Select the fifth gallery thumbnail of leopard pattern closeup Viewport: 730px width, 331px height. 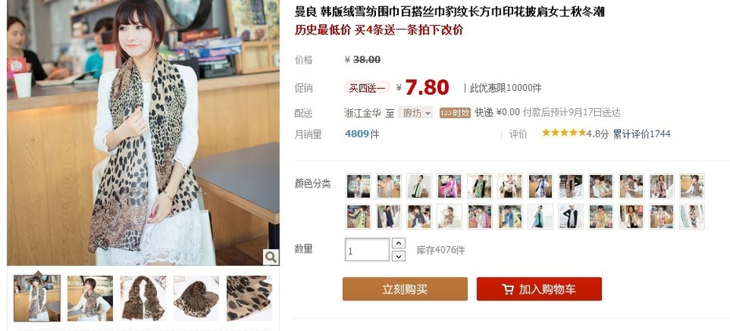250,298
